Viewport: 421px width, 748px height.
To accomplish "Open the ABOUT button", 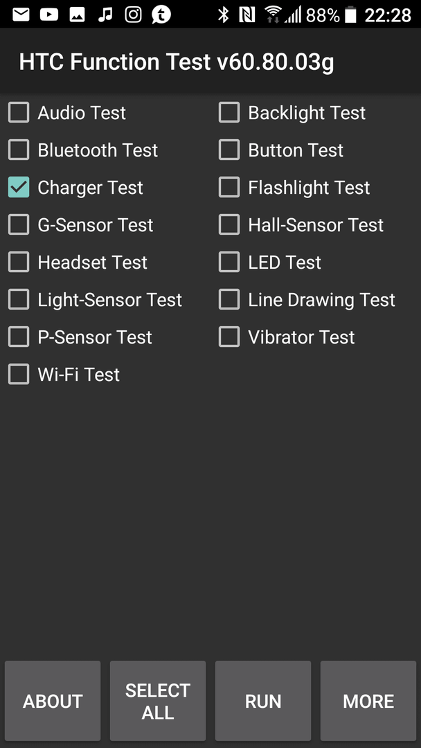I will [x=53, y=701].
